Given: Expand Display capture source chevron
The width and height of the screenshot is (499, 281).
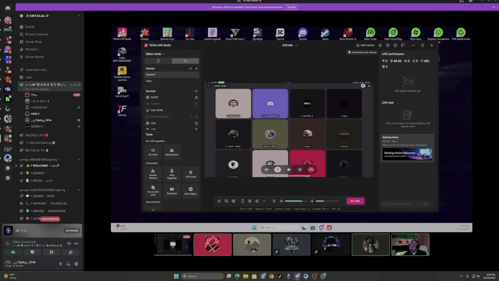Looking at the screenshot, I should click(191, 117).
